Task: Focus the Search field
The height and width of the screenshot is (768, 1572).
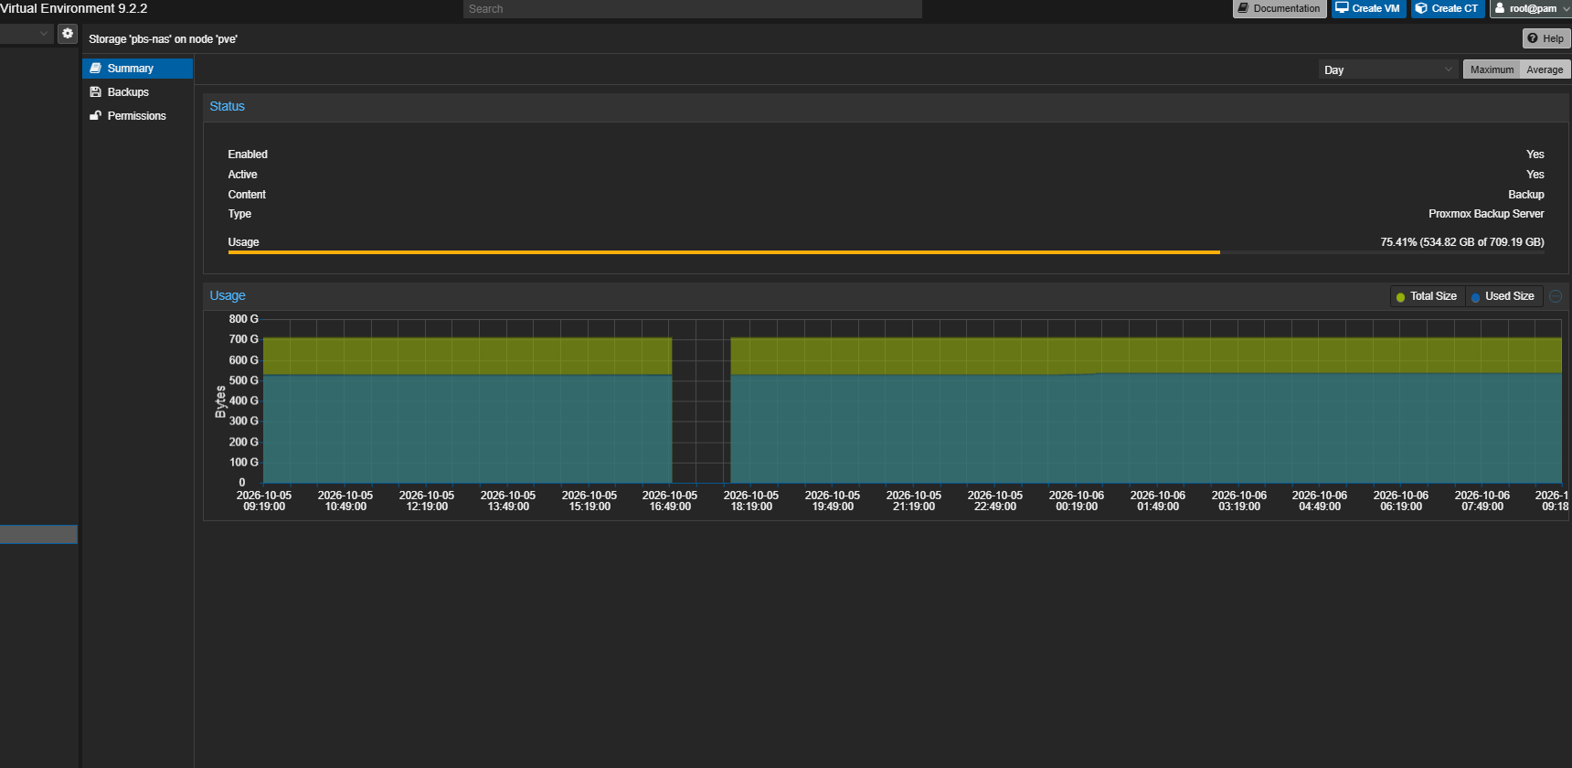Action: point(692,9)
